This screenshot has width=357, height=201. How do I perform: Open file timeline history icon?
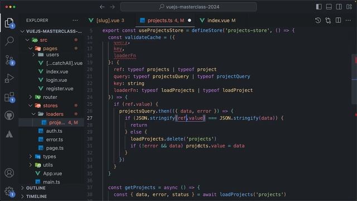318,21
